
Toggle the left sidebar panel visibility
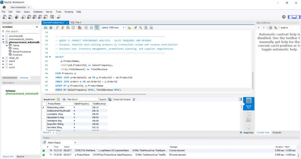[290, 17]
